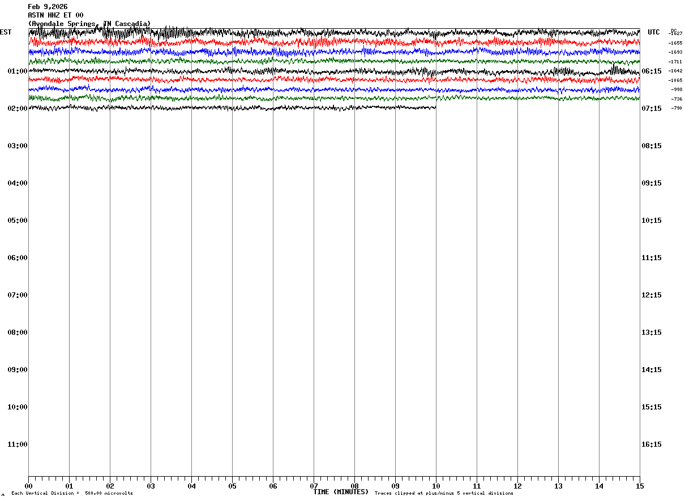Click the '04' minute axis label
This screenshot has width=685, height=501.
(191, 486)
